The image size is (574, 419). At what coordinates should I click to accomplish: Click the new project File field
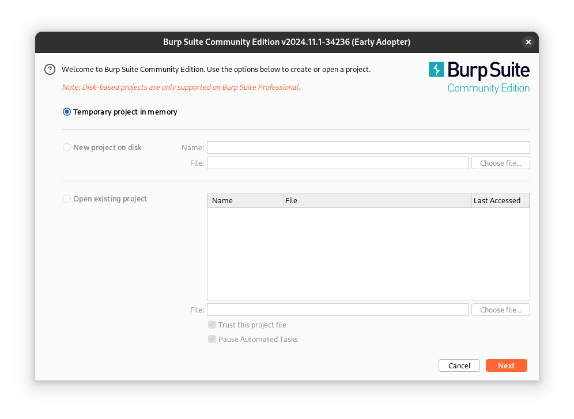(x=338, y=163)
